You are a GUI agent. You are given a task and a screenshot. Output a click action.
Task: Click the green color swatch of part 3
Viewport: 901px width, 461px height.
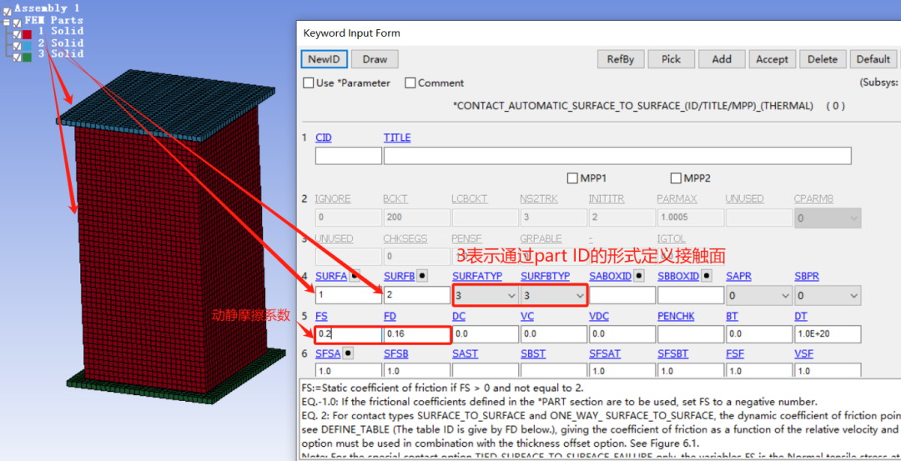pos(27,57)
